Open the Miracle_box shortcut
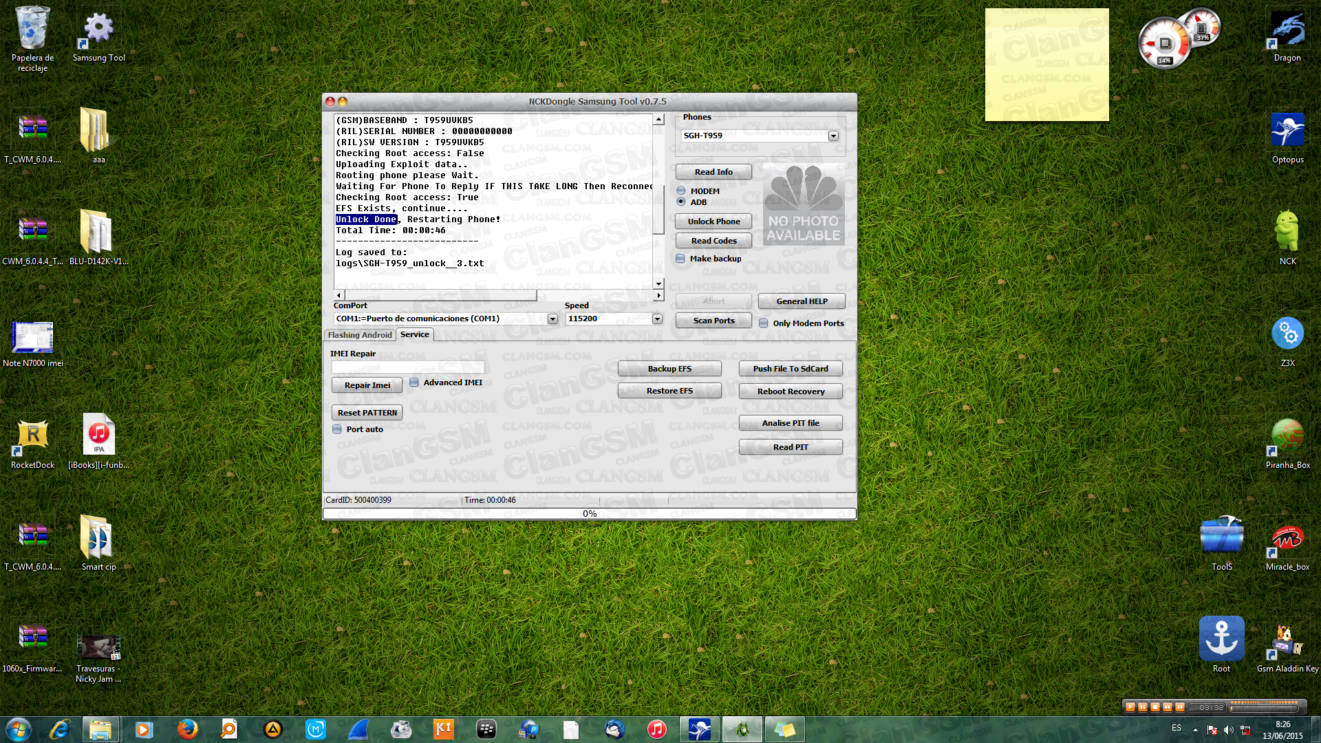The image size is (1321, 743). tap(1287, 546)
